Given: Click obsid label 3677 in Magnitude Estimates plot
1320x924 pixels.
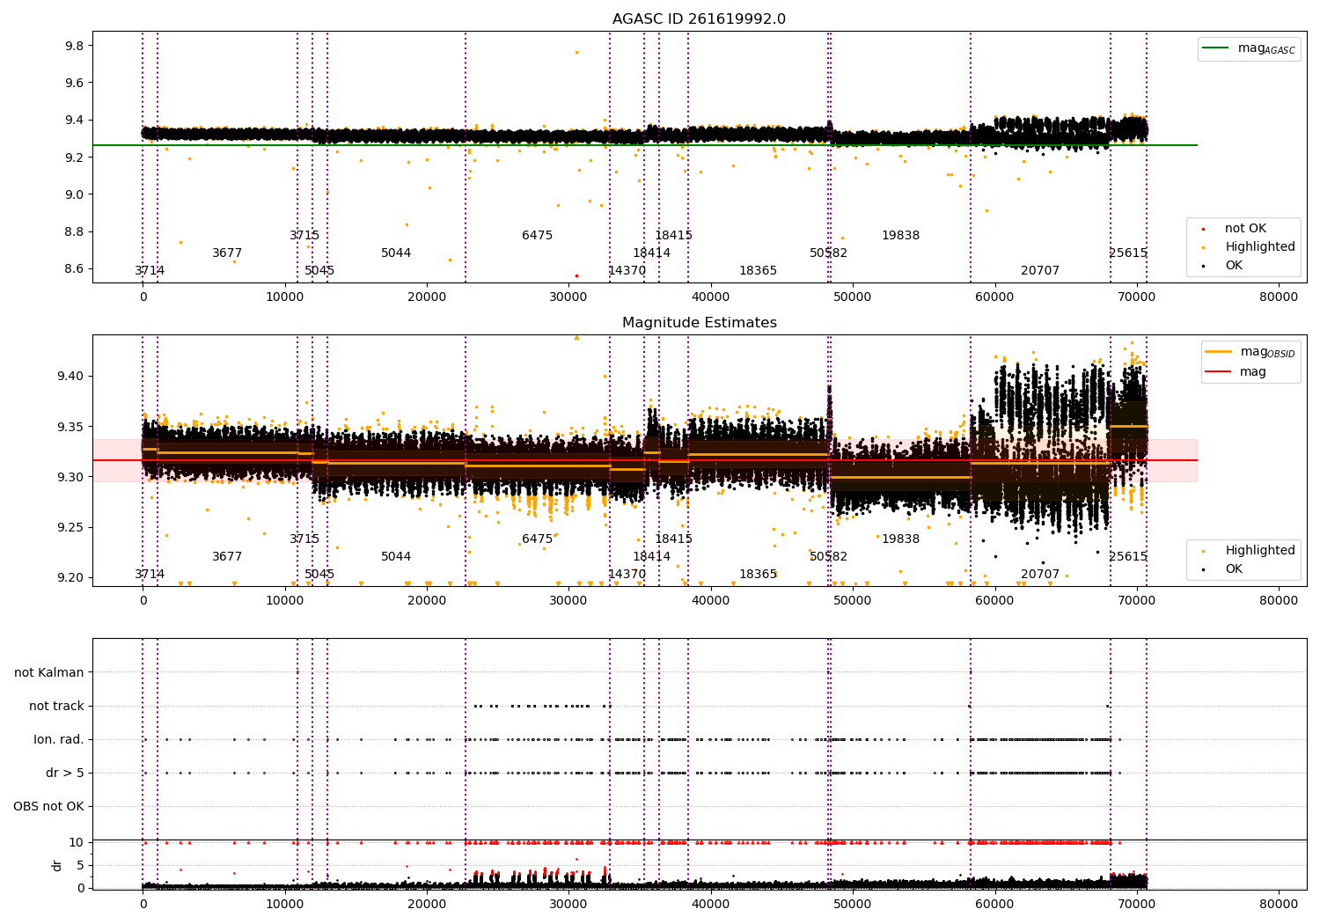Looking at the screenshot, I should 227,557.
